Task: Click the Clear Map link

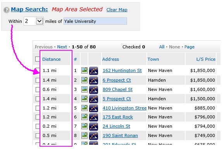Action: pyautogui.click(x=117, y=10)
